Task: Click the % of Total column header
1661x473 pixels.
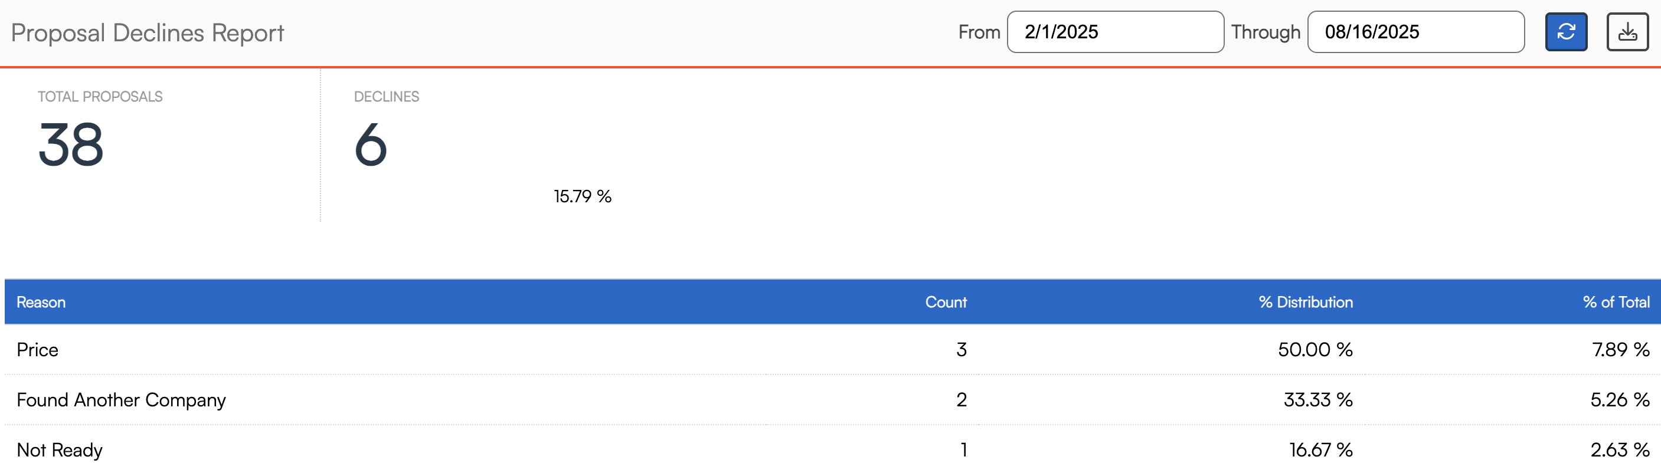Action: point(1615,302)
